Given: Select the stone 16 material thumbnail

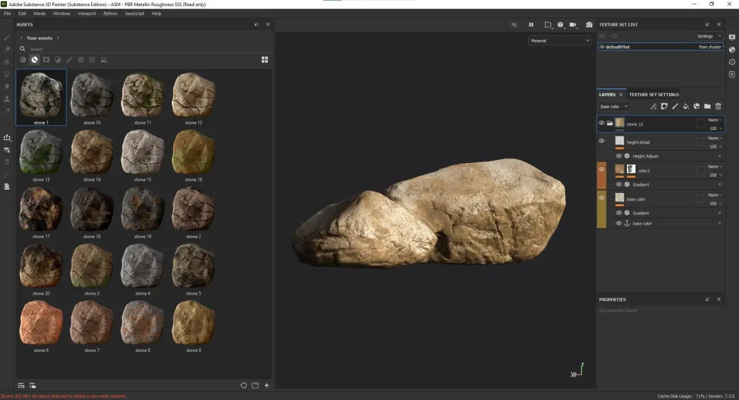Looking at the screenshot, I should (x=193, y=151).
